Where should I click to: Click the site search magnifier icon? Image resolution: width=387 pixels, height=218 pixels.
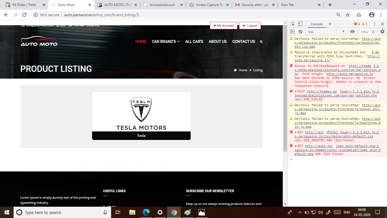(x=261, y=42)
